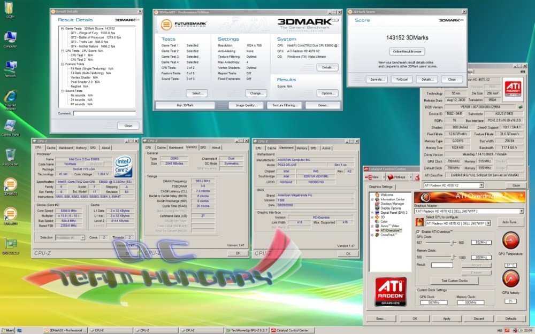The width and height of the screenshot is (535, 334).
Task: Open the Recycle Bin desktop icon
Action: (x=10, y=157)
